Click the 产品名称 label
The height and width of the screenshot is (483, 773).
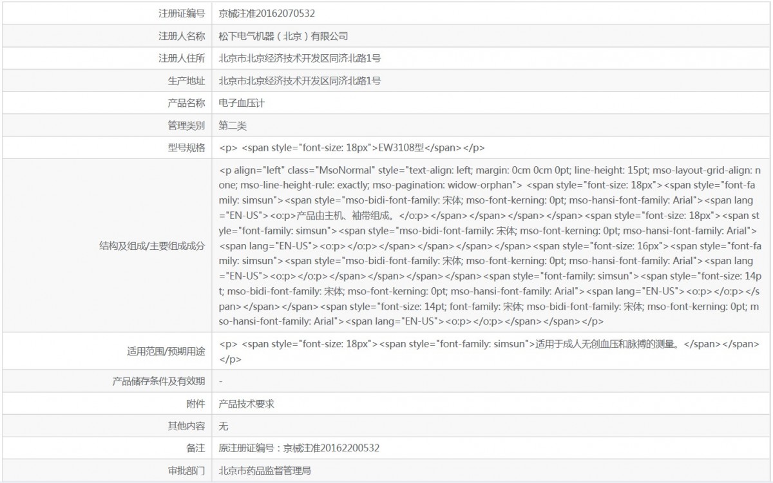click(x=186, y=103)
